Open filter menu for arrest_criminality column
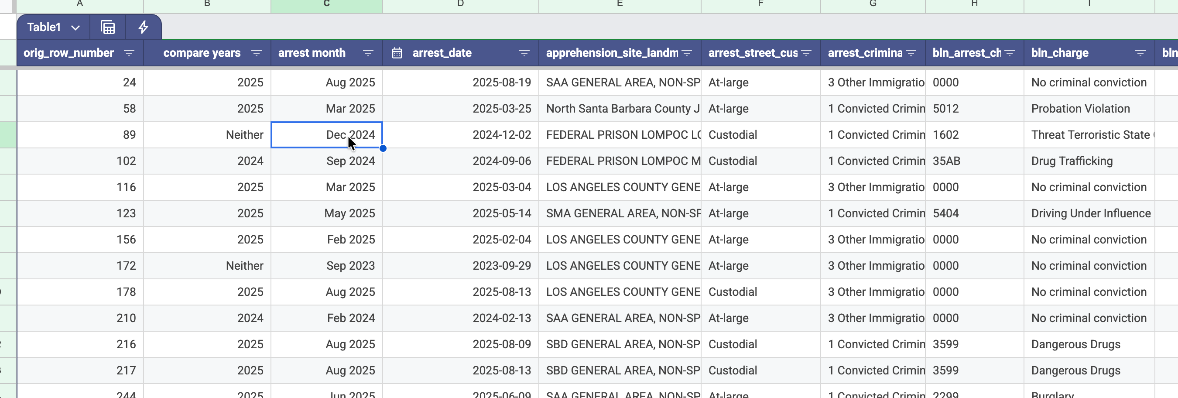Viewport: 1178px width, 398px height. (x=911, y=53)
